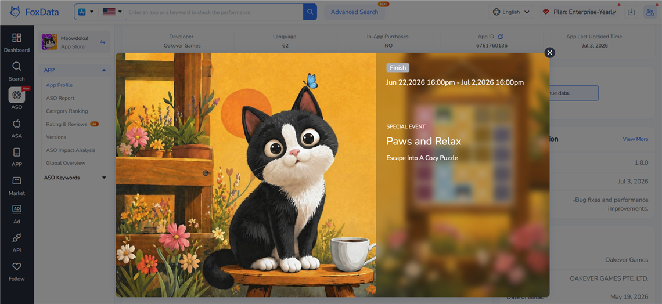Click the blue search magnifier button
Screen dimensions: 662x304
310,12
